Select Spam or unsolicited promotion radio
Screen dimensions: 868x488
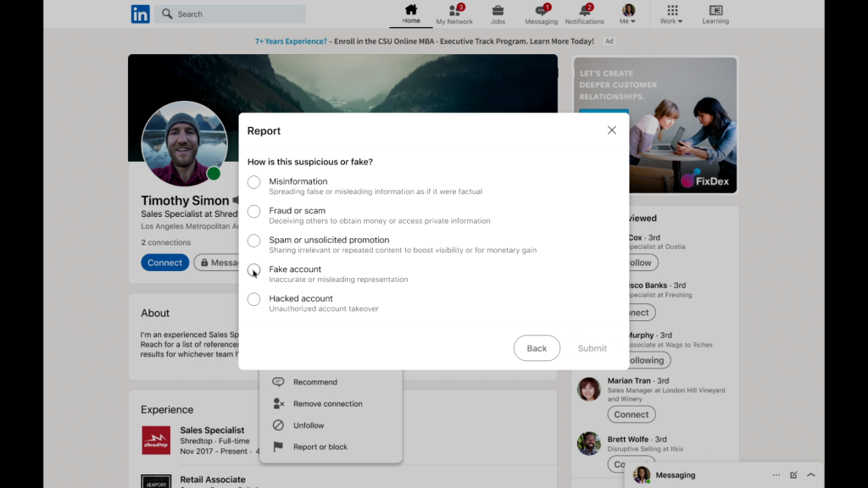253,241
